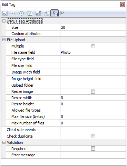
Task: Select the hidden field tag type icon
Action: click(63, 13)
